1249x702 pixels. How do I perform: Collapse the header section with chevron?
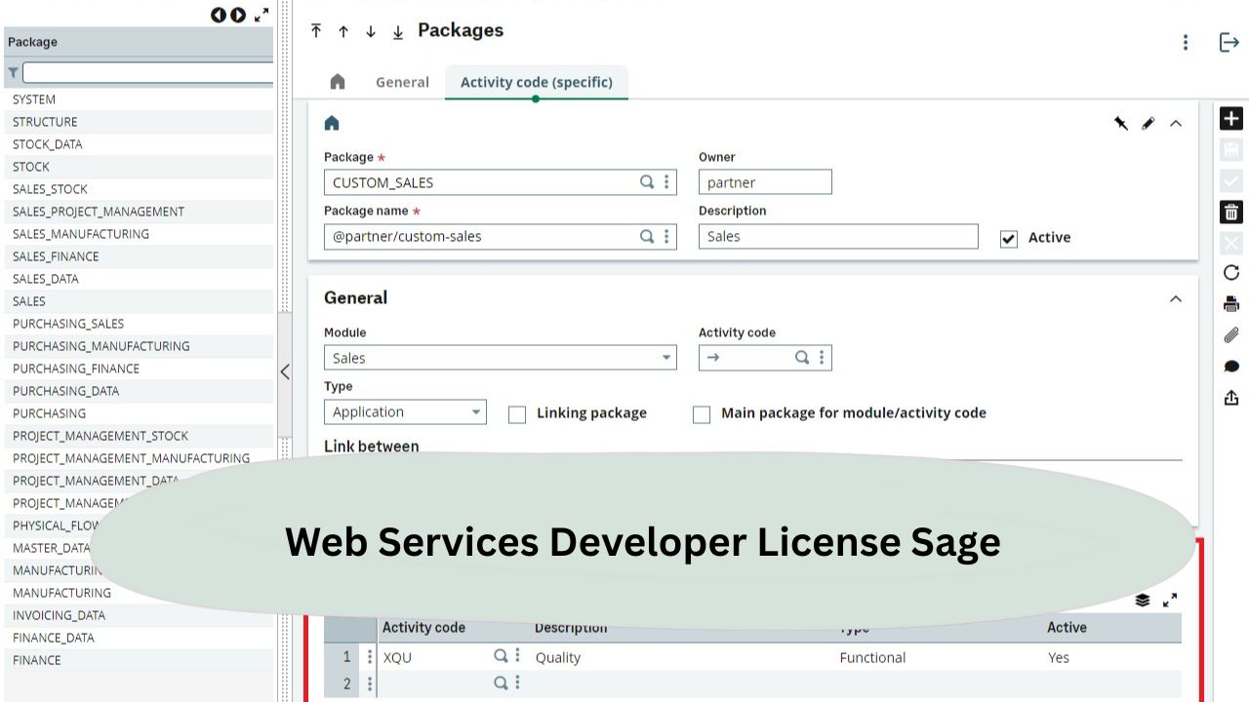1176,123
